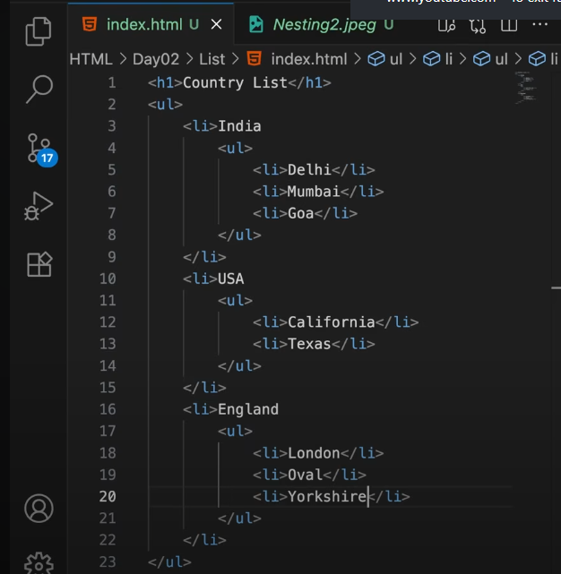Click the List folder breadcrumb

pyautogui.click(x=212, y=60)
